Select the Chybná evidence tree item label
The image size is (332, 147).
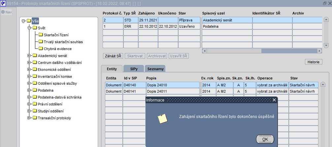58,49
